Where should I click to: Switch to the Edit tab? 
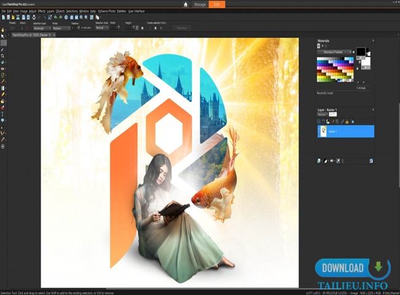click(x=217, y=4)
